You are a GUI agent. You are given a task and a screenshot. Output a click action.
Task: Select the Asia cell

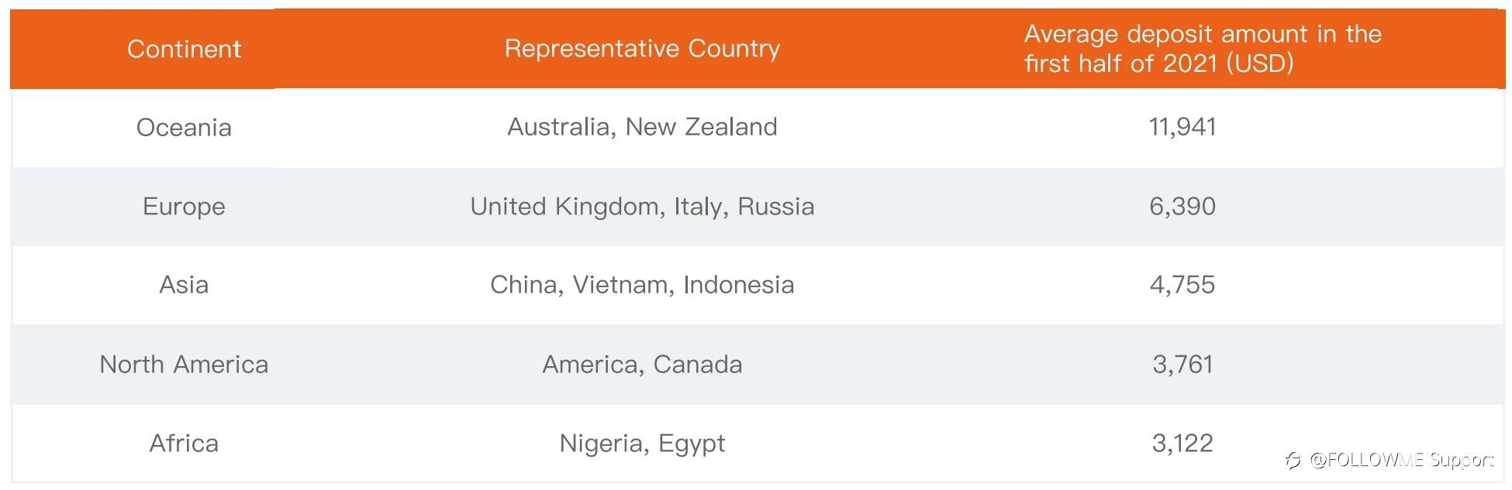(184, 285)
